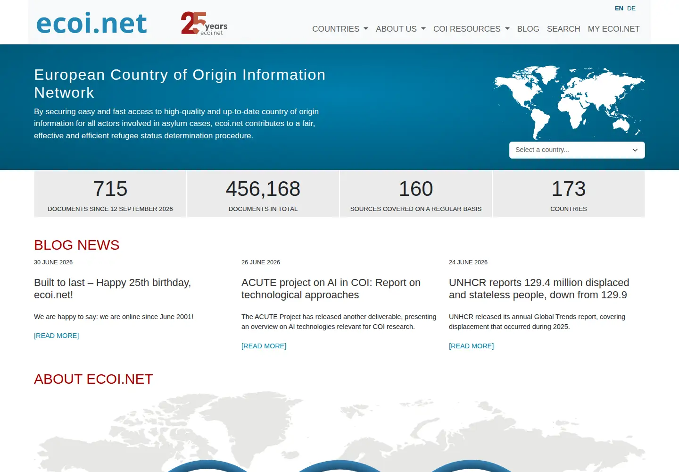This screenshot has width=679, height=472.
Task: Read more about the 25th birthday post
Action: 57,336
